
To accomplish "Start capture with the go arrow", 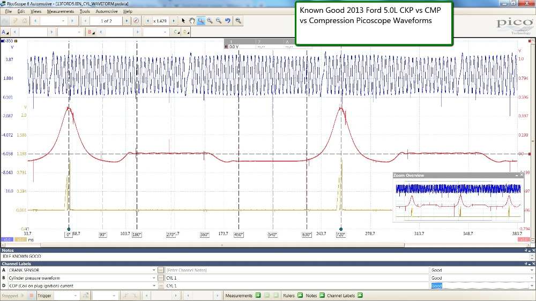I will (x=23, y=296).
